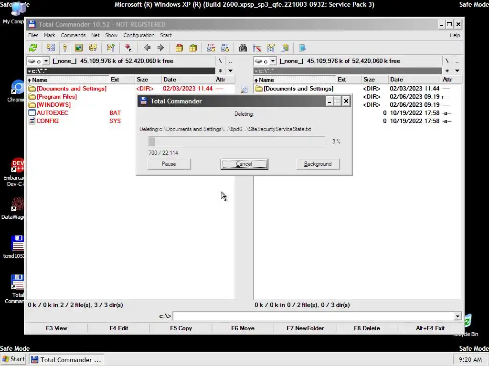The height and width of the screenshot is (366, 489).
Task: Pause the deleting operation
Action: [x=169, y=164]
